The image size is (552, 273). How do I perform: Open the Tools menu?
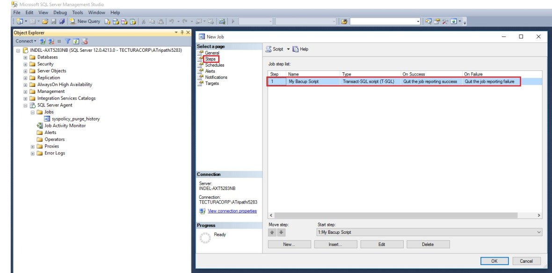78,13
